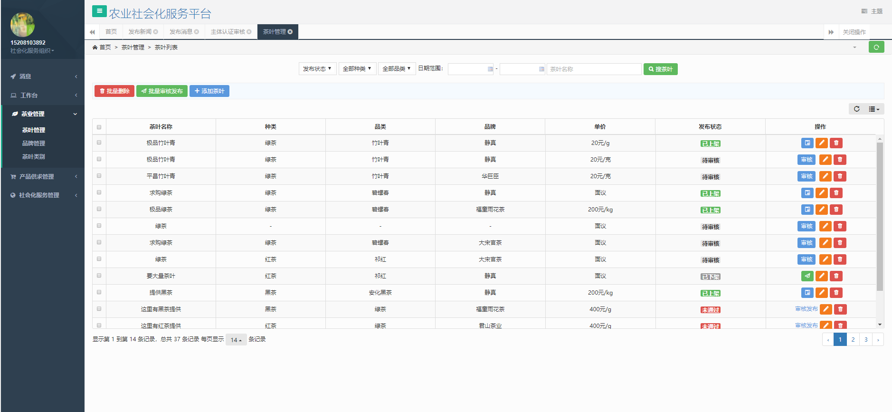Toggle the select-all checkbox in table header
The image size is (892, 412).
(x=99, y=127)
